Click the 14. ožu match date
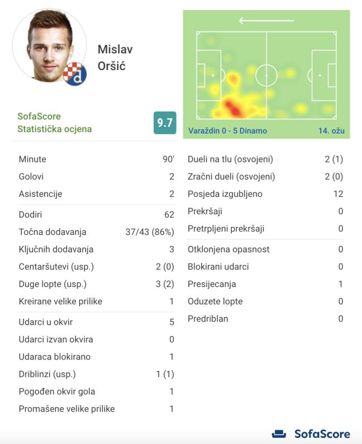Viewport: 362px width, 444px height. pyautogui.click(x=331, y=131)
